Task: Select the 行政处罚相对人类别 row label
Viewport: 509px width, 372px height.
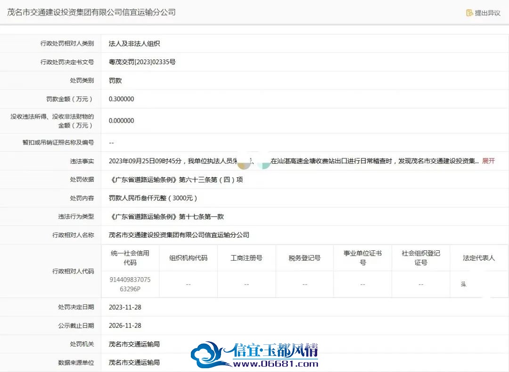Action: [x=67, y=43]
